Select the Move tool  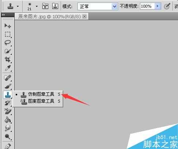click(x=8, y=26)
